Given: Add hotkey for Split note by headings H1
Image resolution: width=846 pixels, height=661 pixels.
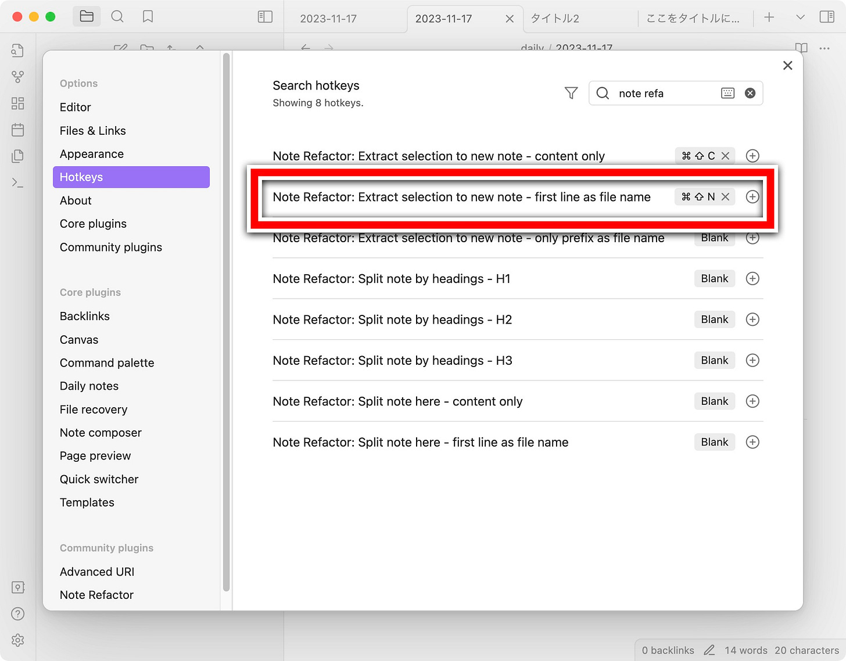Looking at the screenshot, I should point(752,279).
